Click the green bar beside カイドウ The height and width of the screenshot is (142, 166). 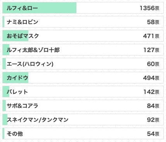[16, 78]
